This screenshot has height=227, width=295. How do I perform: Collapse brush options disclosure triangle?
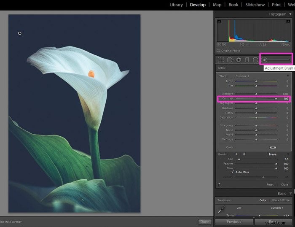click(288, 154)
